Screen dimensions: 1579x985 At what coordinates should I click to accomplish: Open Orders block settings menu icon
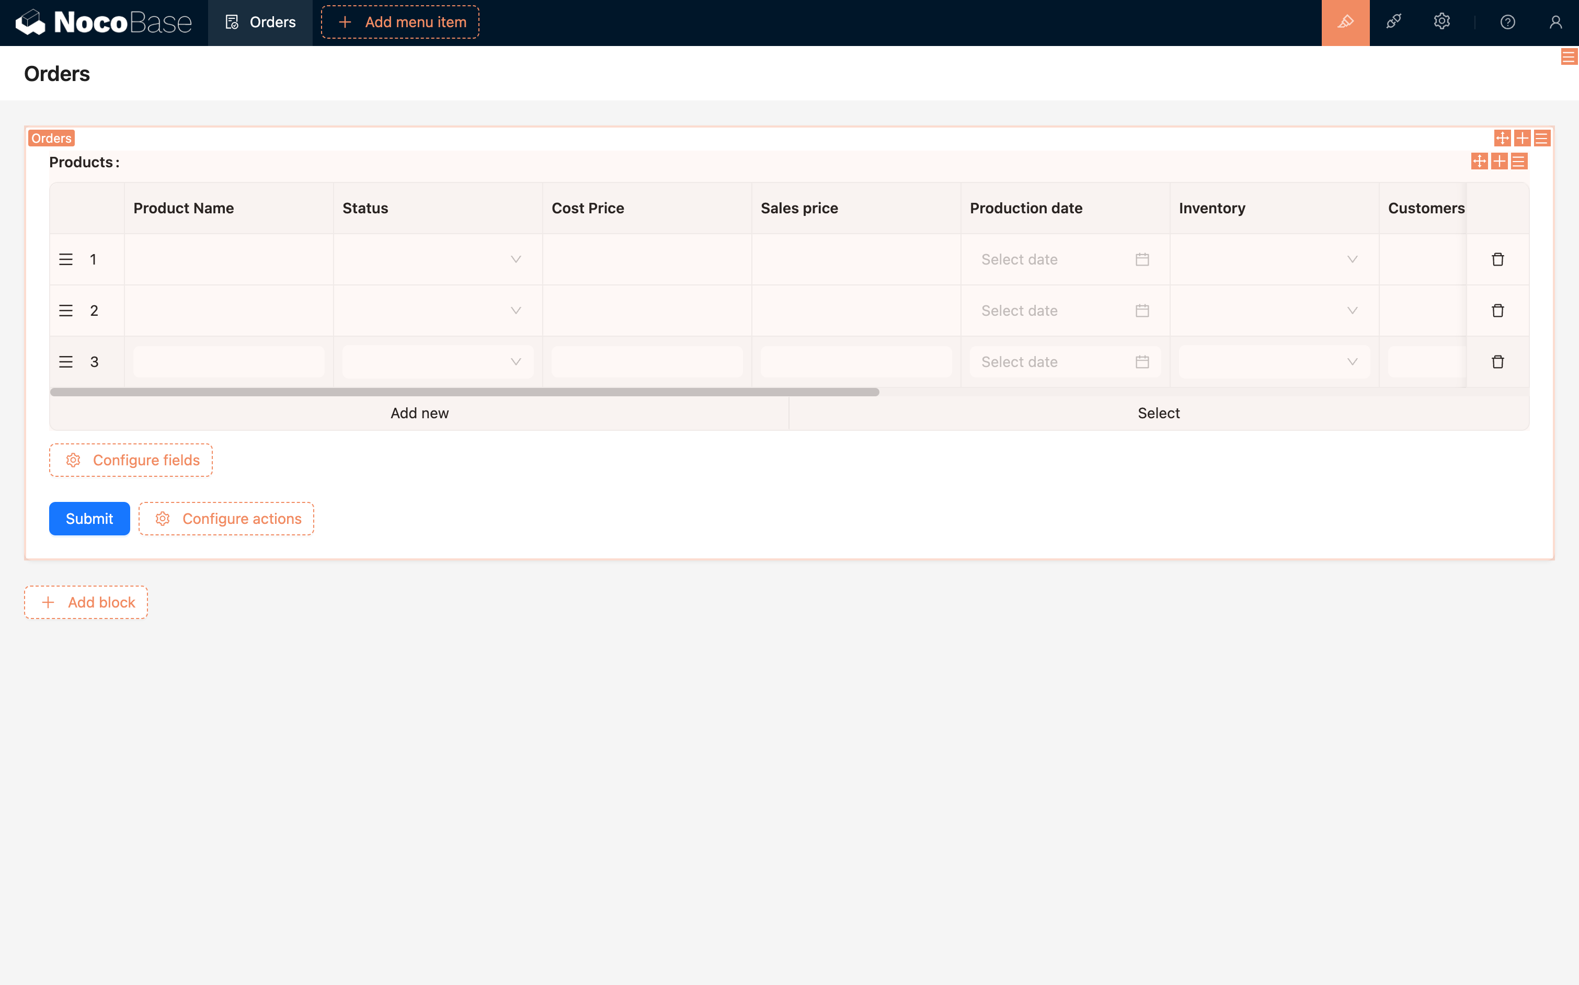click(1541, 138)
